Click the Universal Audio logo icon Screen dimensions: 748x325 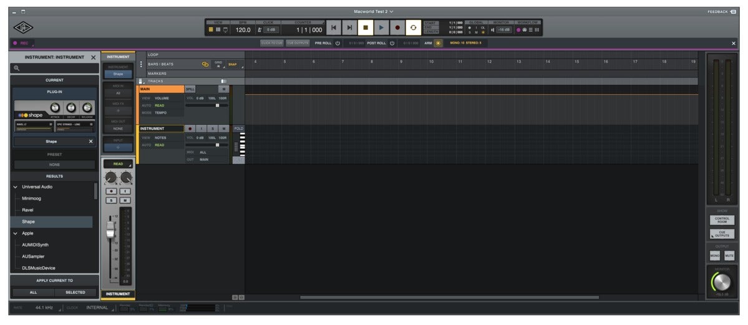[23, 27]
